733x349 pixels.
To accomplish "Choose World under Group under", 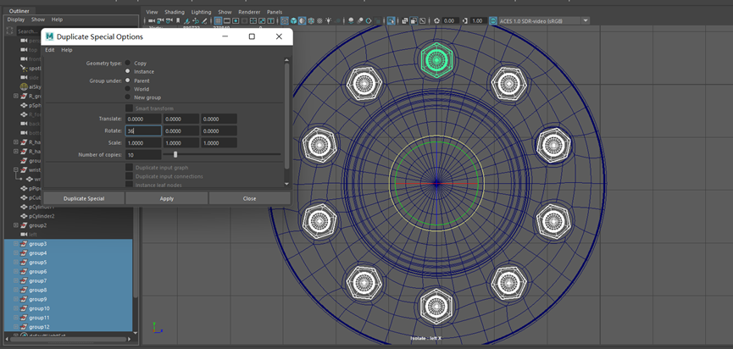I will pyautogui.click(x=128, y=89).
